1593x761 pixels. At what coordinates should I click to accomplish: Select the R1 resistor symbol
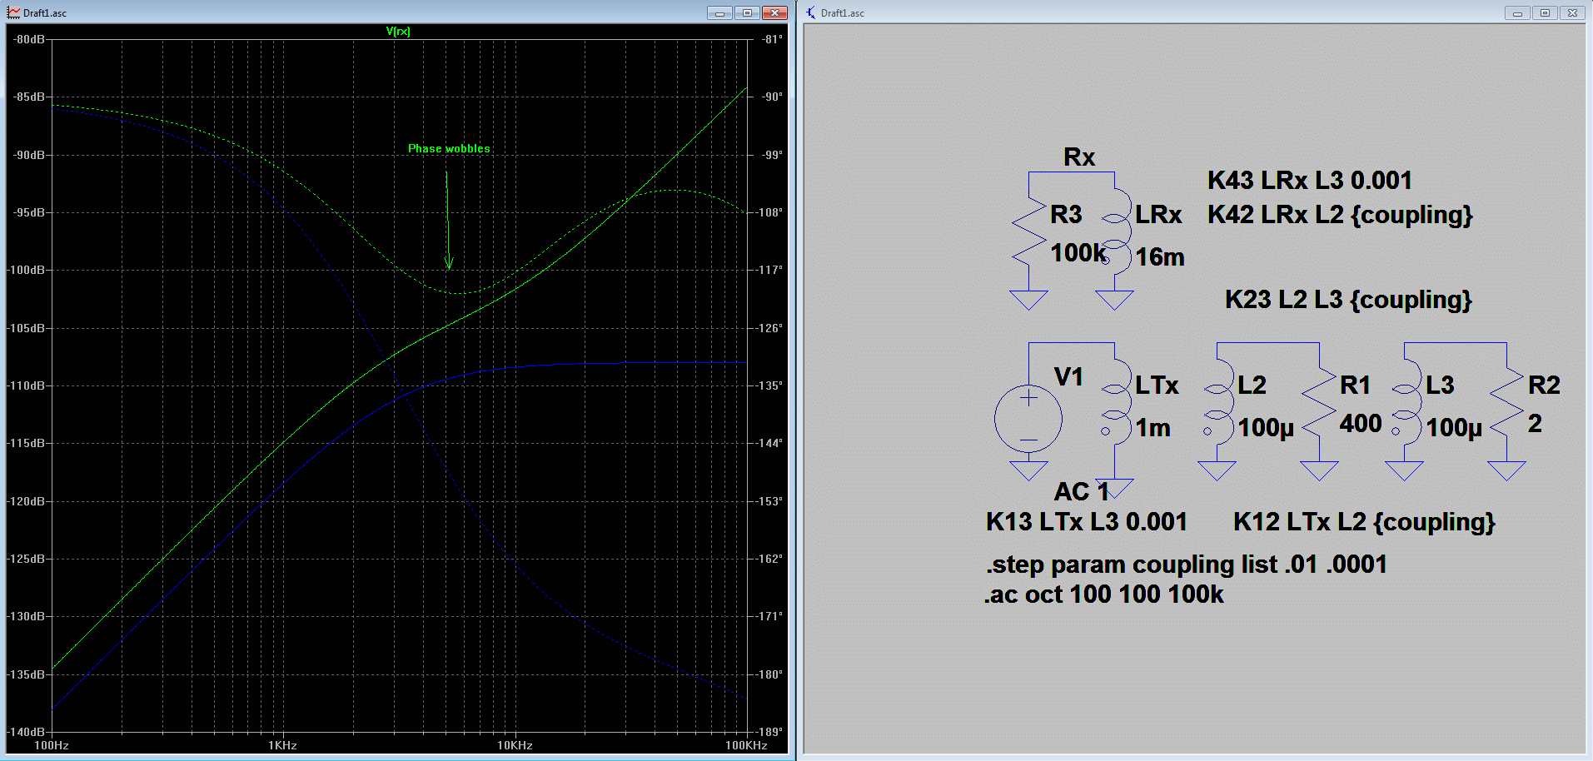click(1319, 401)
